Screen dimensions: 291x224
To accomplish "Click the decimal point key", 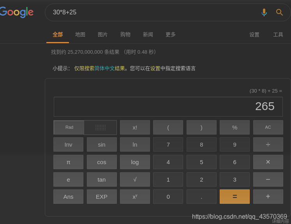I will pyautogui.click(x=201, y=196).
